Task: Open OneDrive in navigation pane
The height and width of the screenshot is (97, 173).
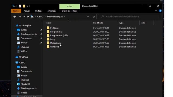Action: click(x=24, y=57)
